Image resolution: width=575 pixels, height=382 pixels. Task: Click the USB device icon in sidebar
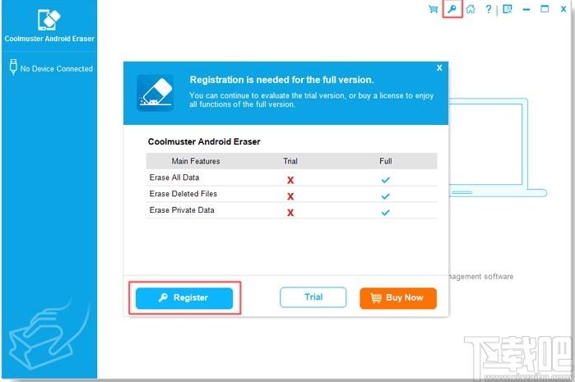point(13,67)
